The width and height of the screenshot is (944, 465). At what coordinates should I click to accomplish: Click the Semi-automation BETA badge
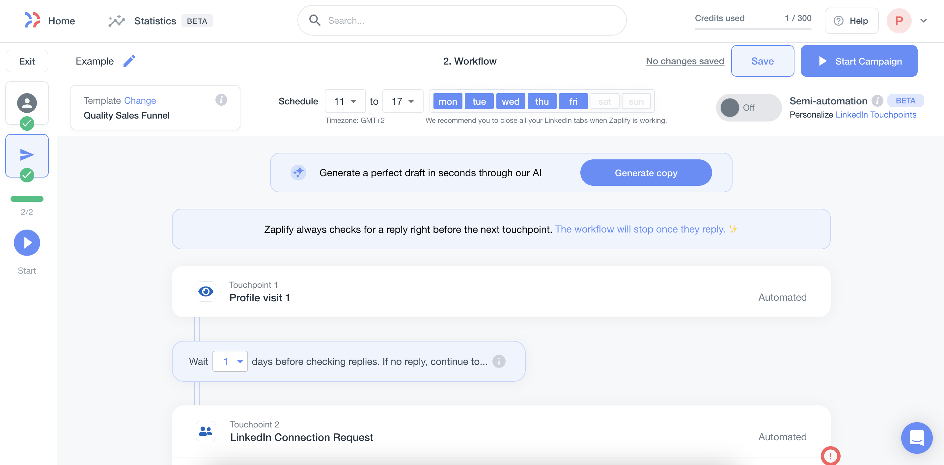coord(905,101)
